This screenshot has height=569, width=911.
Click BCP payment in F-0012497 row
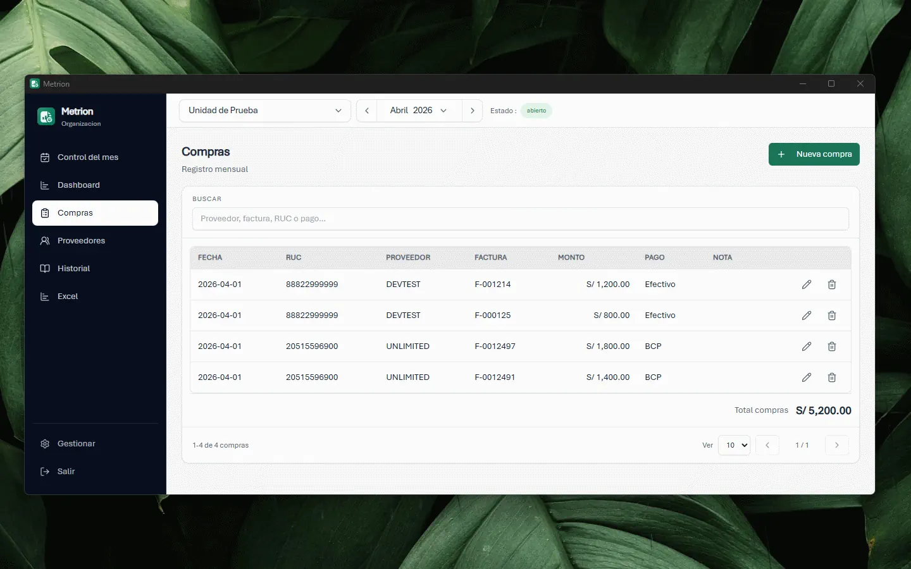point(653,346)
